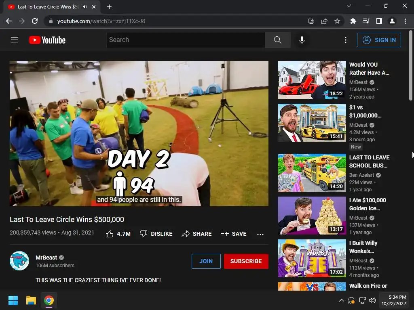Go to the YouTube home logo

(x=47, y=40)
